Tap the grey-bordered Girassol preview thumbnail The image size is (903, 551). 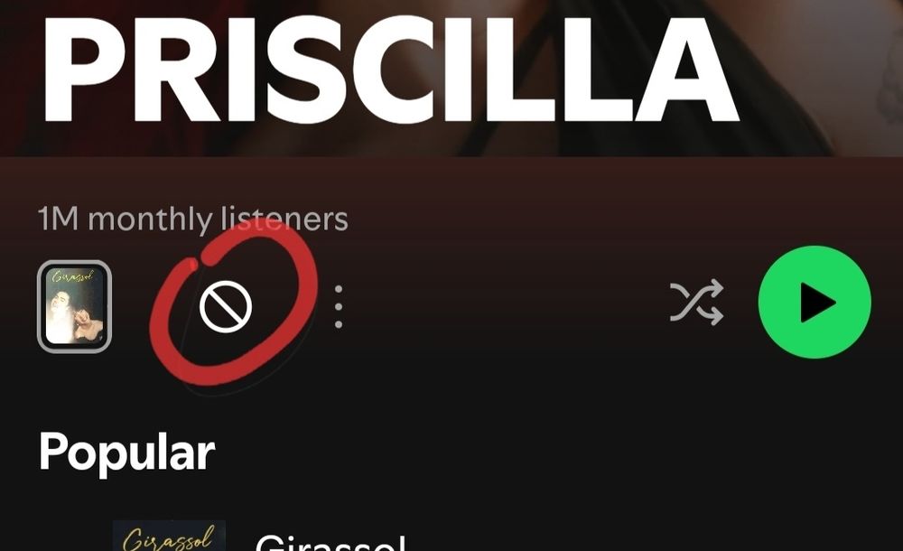[74, 306]
